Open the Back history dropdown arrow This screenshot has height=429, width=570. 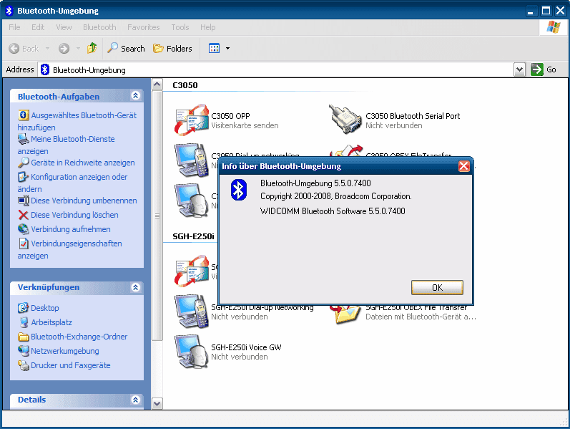click(x=47, y=48)
